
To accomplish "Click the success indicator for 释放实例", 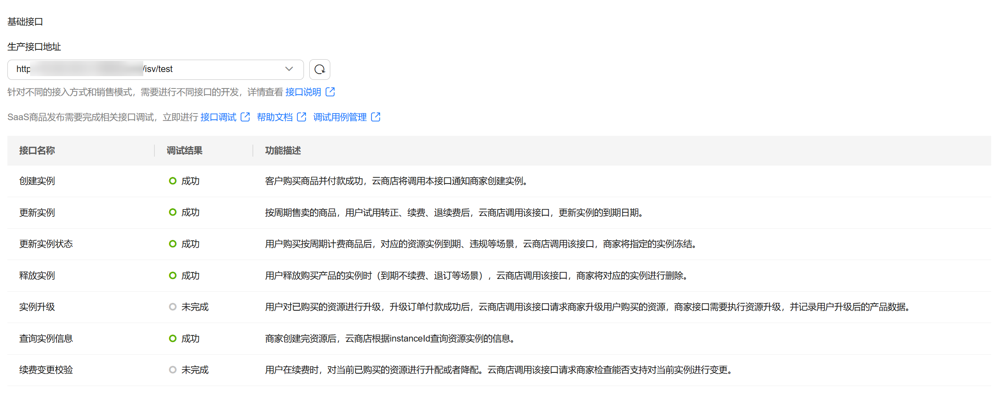I will pos(173,275).
